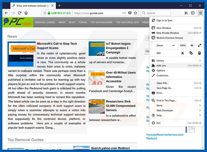The height and width of the screenshot is (152, 207).
Task: Open TOP ANTI-MALWARE navigation item
Action: click(101, 22)
